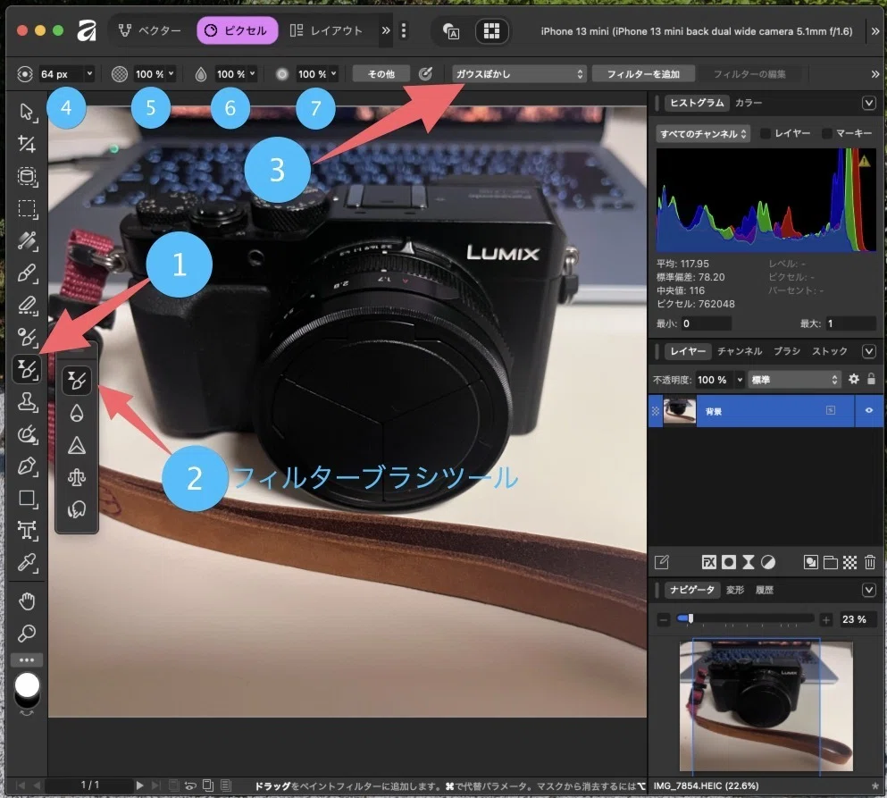This screenshot has width=887, height=798.
Task: Choose Sharpen Brush triangle in flyout
Action: point(77,445)
